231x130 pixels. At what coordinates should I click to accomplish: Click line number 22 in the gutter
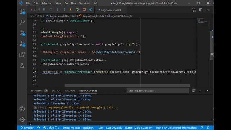click(34, 72)
